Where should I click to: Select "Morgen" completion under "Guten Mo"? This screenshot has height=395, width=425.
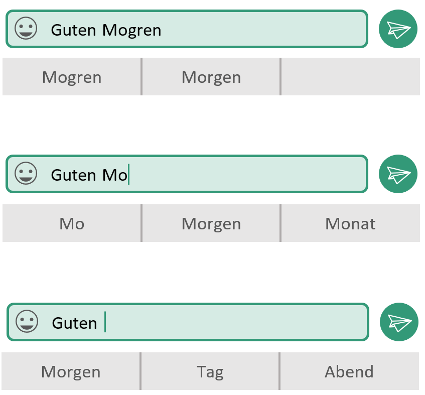tap(211, 223)
